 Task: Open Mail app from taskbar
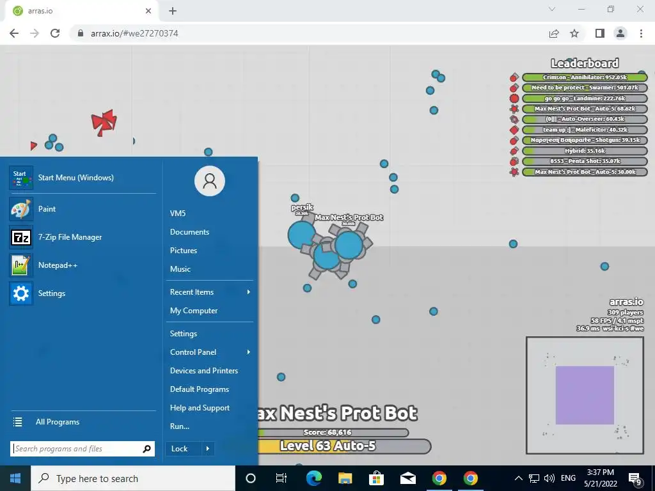407,478
